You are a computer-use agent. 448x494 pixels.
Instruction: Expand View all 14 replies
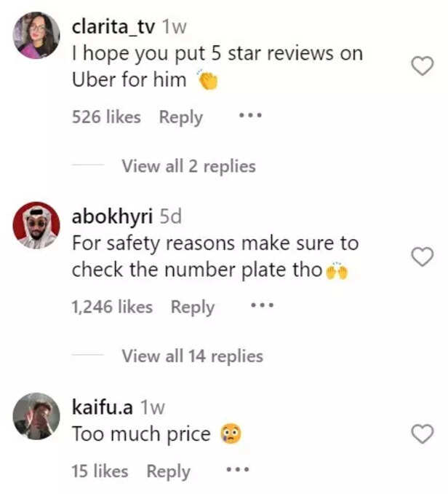193,356
